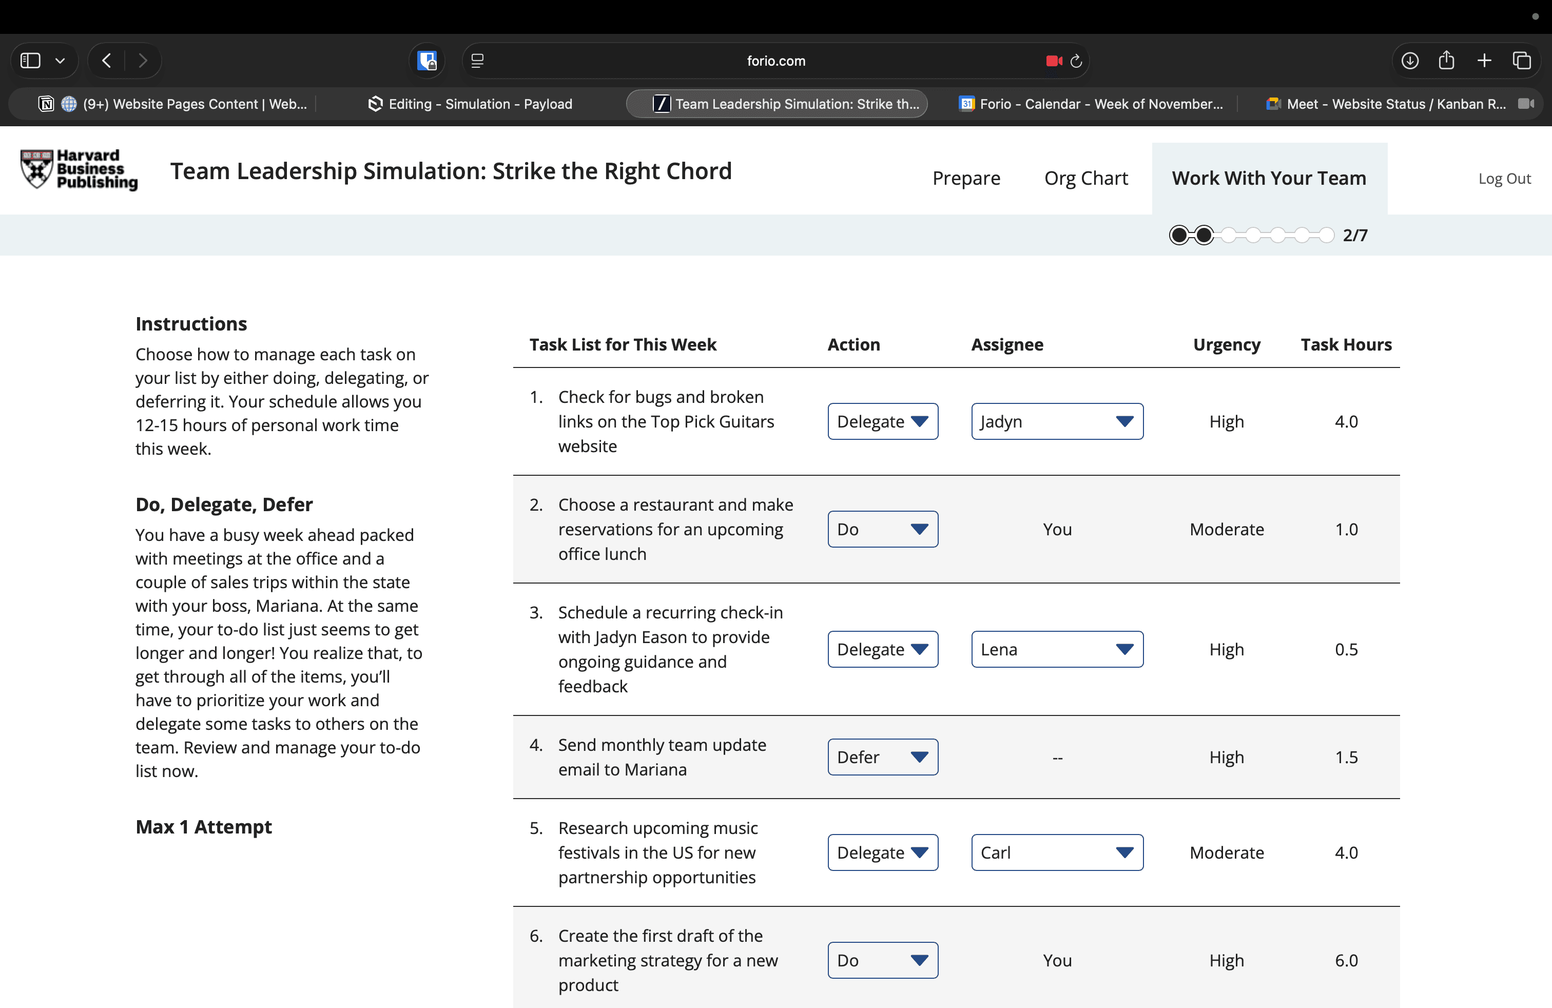The width and height of the screenshot is (1552, 1008).
Task: Open the Prepare tab
Action: point(966,178)
